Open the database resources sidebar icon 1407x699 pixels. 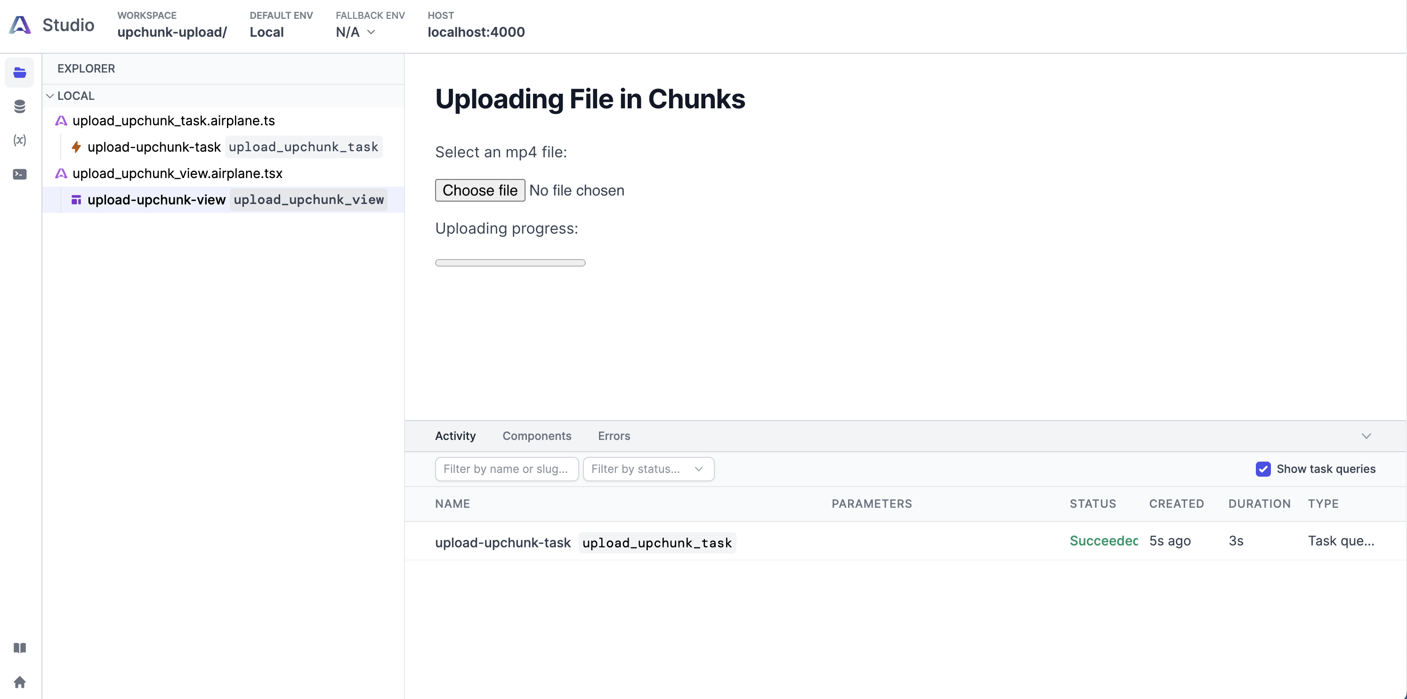pyautogui.click(x=20, y=106)
